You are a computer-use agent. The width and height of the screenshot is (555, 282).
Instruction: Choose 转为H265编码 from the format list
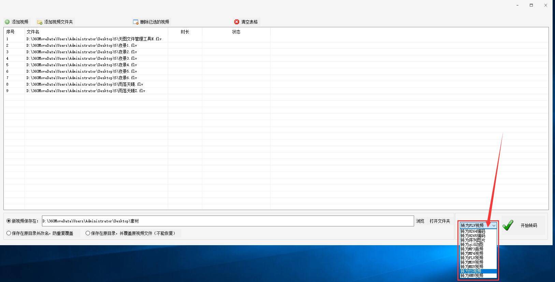click(x=478, y=236)
